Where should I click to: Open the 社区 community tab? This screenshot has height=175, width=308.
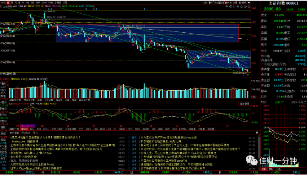[x=35, y=133]
